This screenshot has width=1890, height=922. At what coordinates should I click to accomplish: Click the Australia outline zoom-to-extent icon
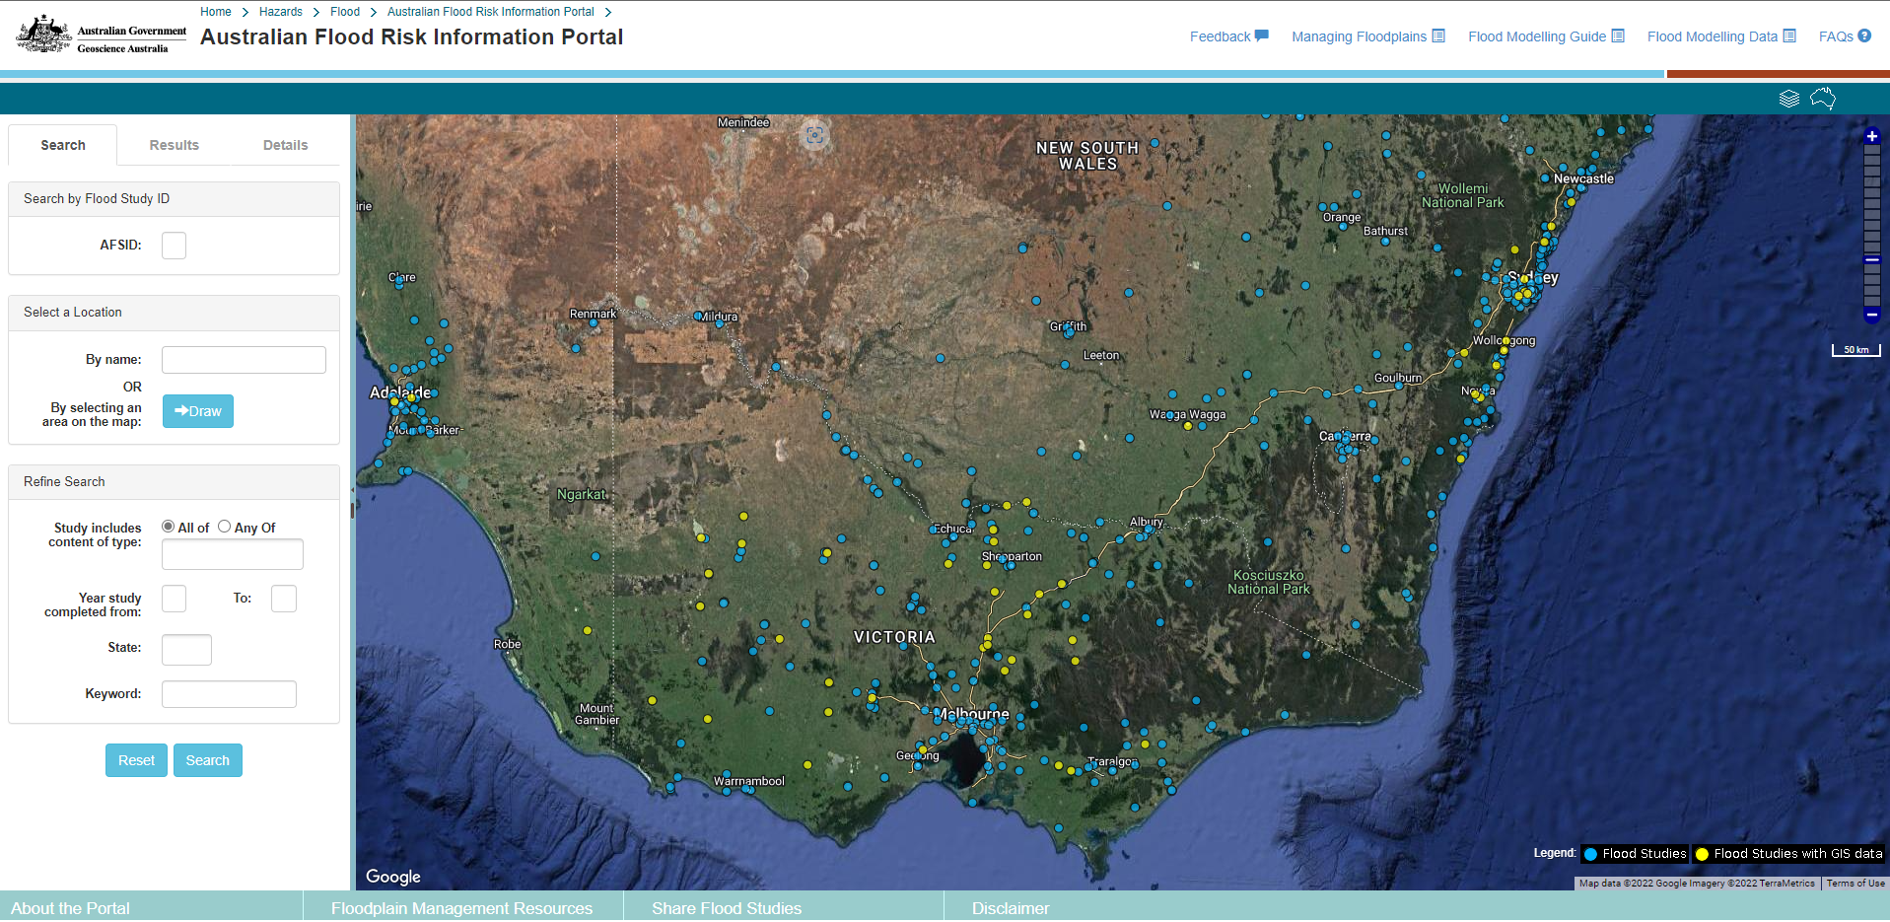[1822, 98]
